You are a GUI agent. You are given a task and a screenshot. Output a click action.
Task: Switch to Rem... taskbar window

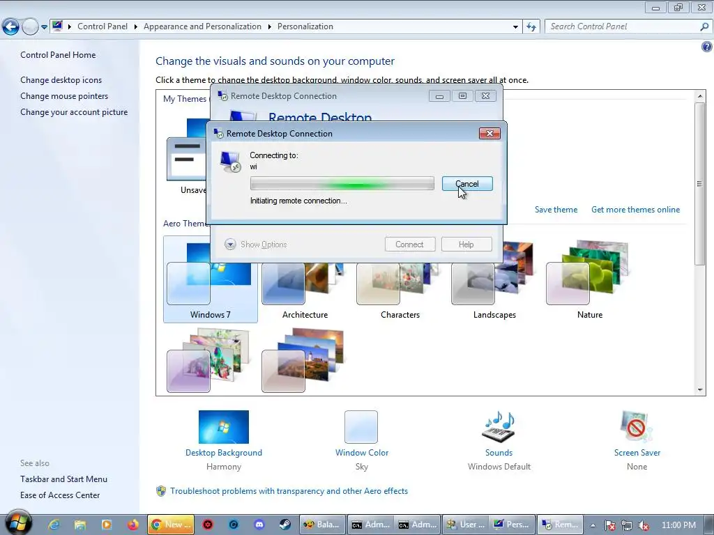point(560,525)
